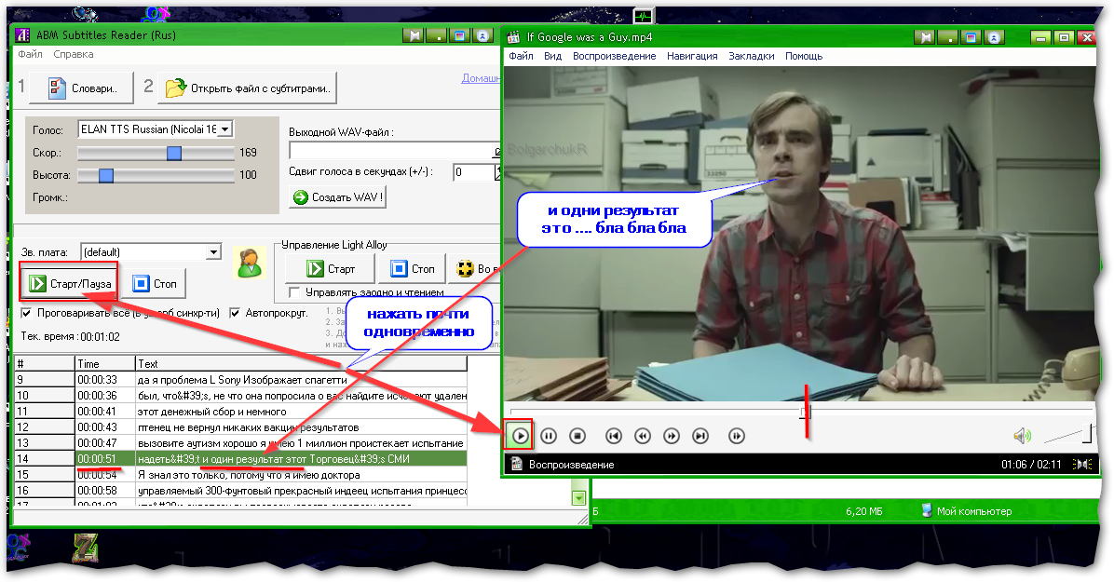Click the video seek bar thumb
The width and height of the screenshot is (1114, 582).
point(806,413)
